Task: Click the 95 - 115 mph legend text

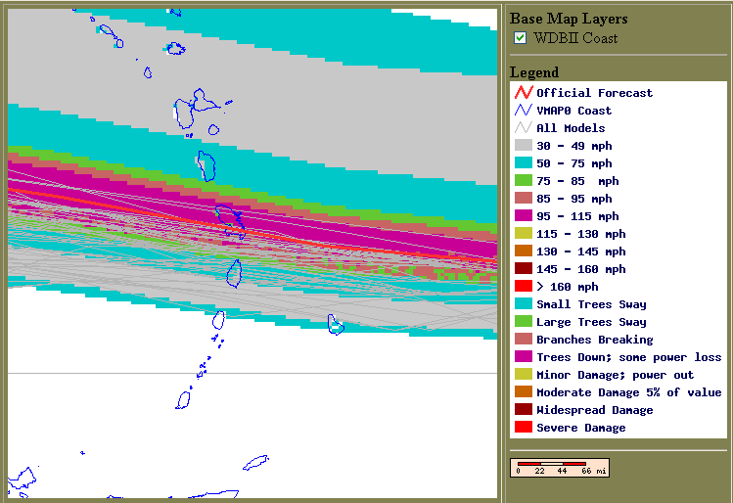Action: [577, 216]
